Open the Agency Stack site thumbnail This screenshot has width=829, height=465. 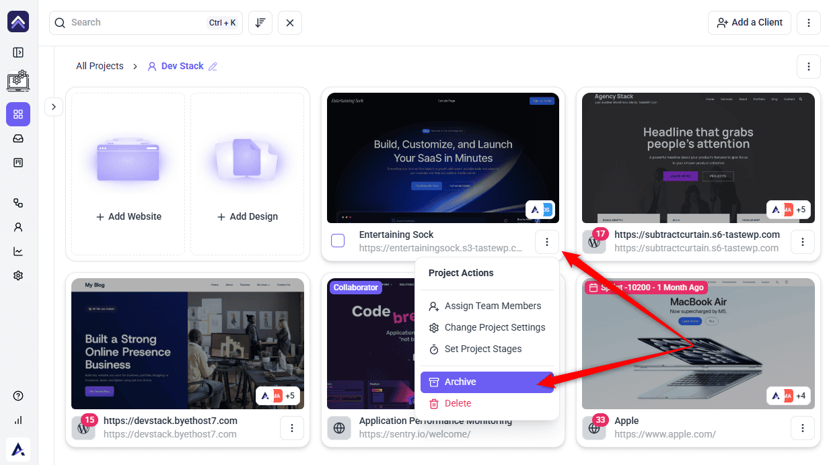click(x=698, y=158)
